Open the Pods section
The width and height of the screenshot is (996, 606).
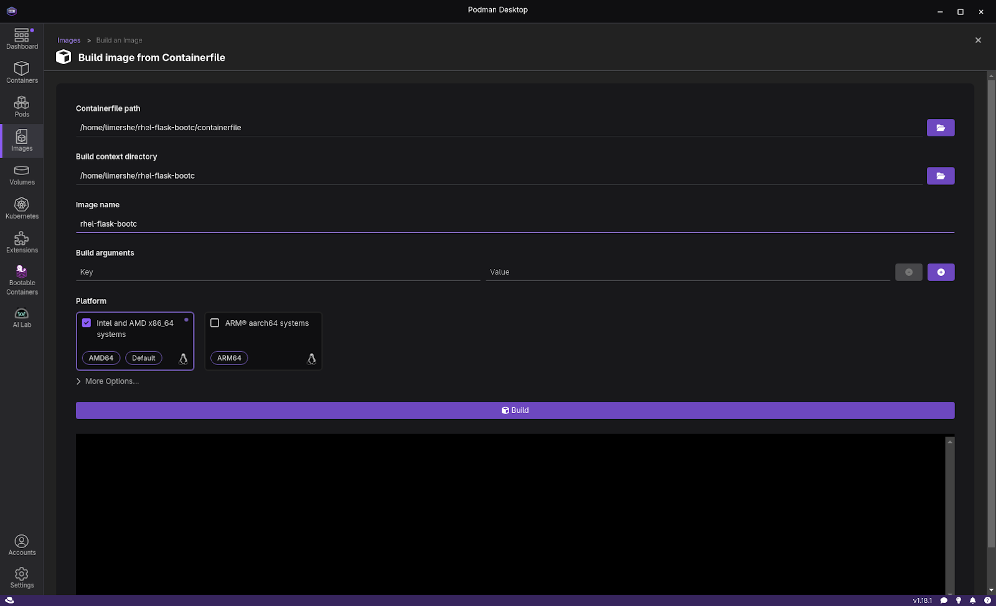[x=22, y=107]
